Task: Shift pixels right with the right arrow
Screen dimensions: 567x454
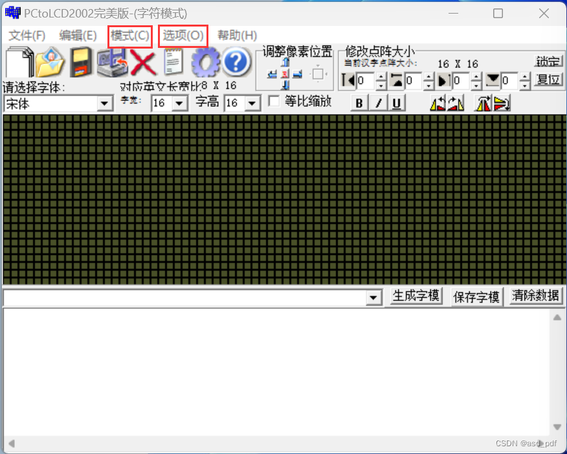Action: (x=297, y=74)
